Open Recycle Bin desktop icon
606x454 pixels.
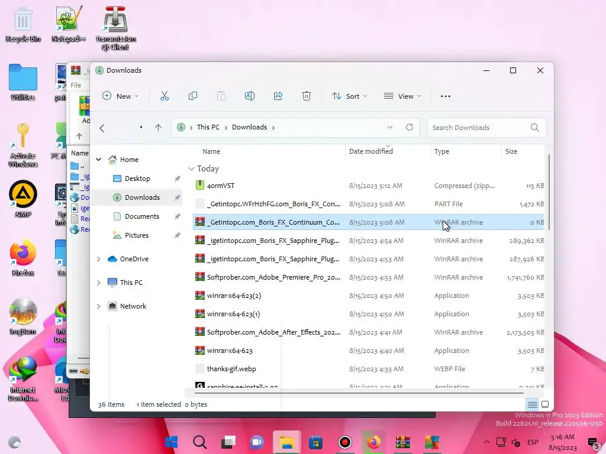(x=23, y=24)
